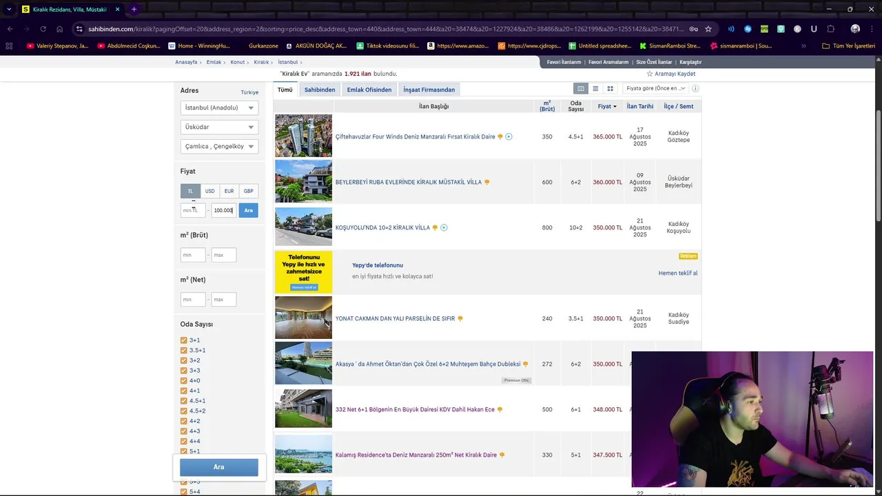Open Tüm Yer İşaretleri folder
This screenshot has height=496, width=882.
849,46
